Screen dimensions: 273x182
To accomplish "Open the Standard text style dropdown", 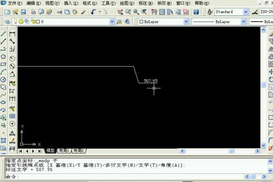I will tap(245, 12).
